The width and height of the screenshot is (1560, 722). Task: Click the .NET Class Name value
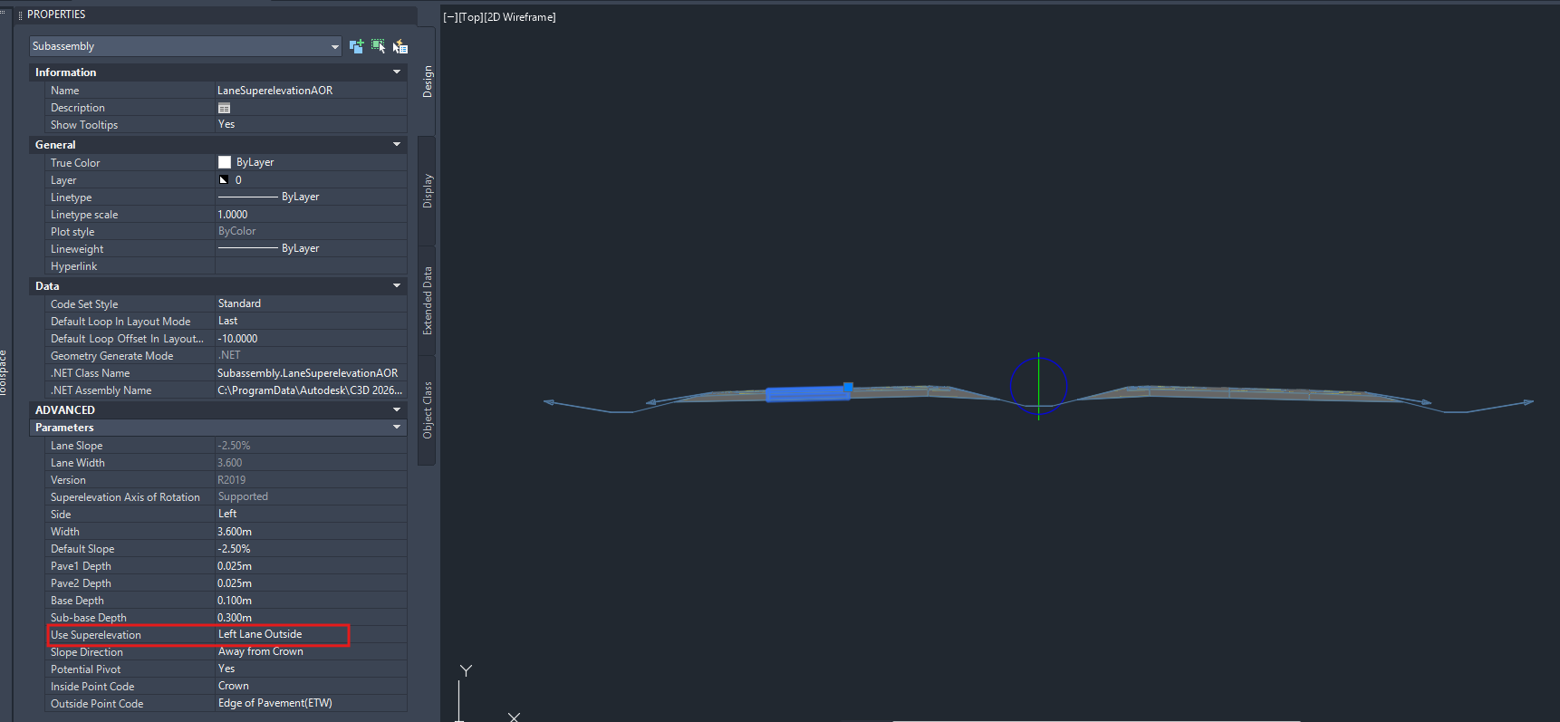pos(311,372)
